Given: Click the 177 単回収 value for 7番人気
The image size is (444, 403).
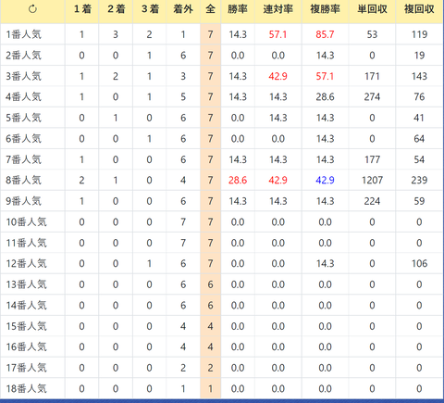Looking at the screenshot, I should click(x=372, y=159).
